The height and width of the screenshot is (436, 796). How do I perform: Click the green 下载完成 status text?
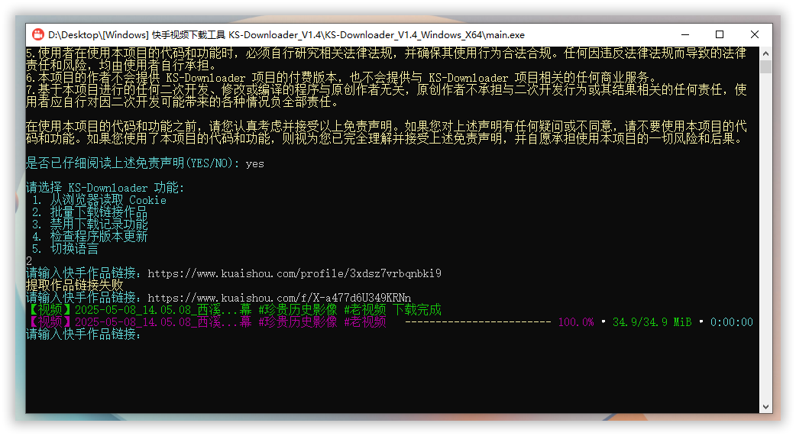pyautogui.click(x=417, y=309)
